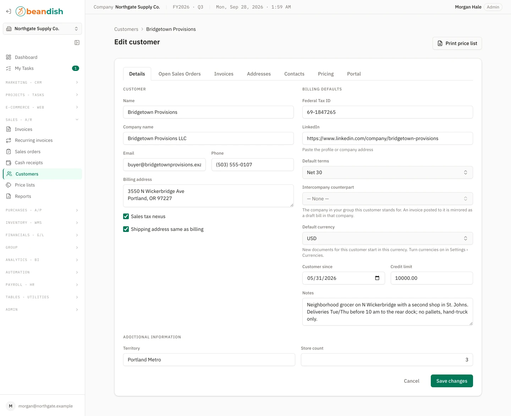Open the Contacts tab
This screenshot has width=511, height=416.
point(294,74)
